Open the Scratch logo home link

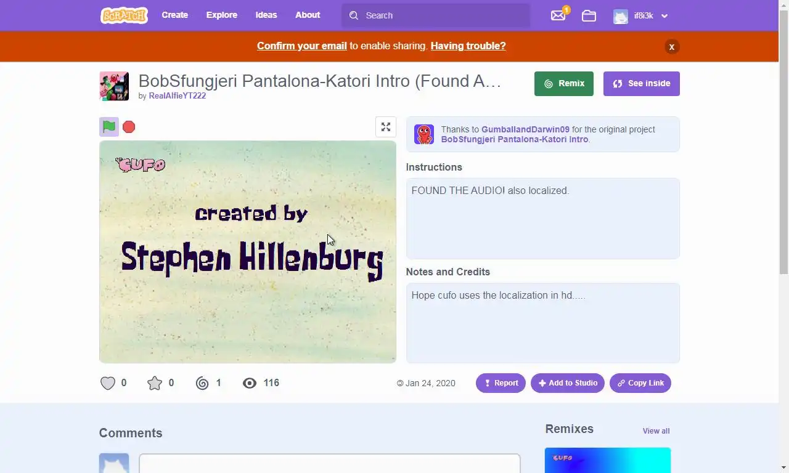tap(124, 15)
